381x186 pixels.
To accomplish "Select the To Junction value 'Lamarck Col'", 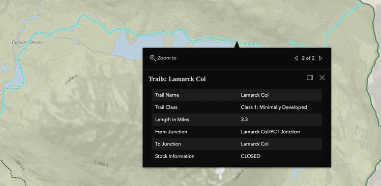I will click(255, 144).
